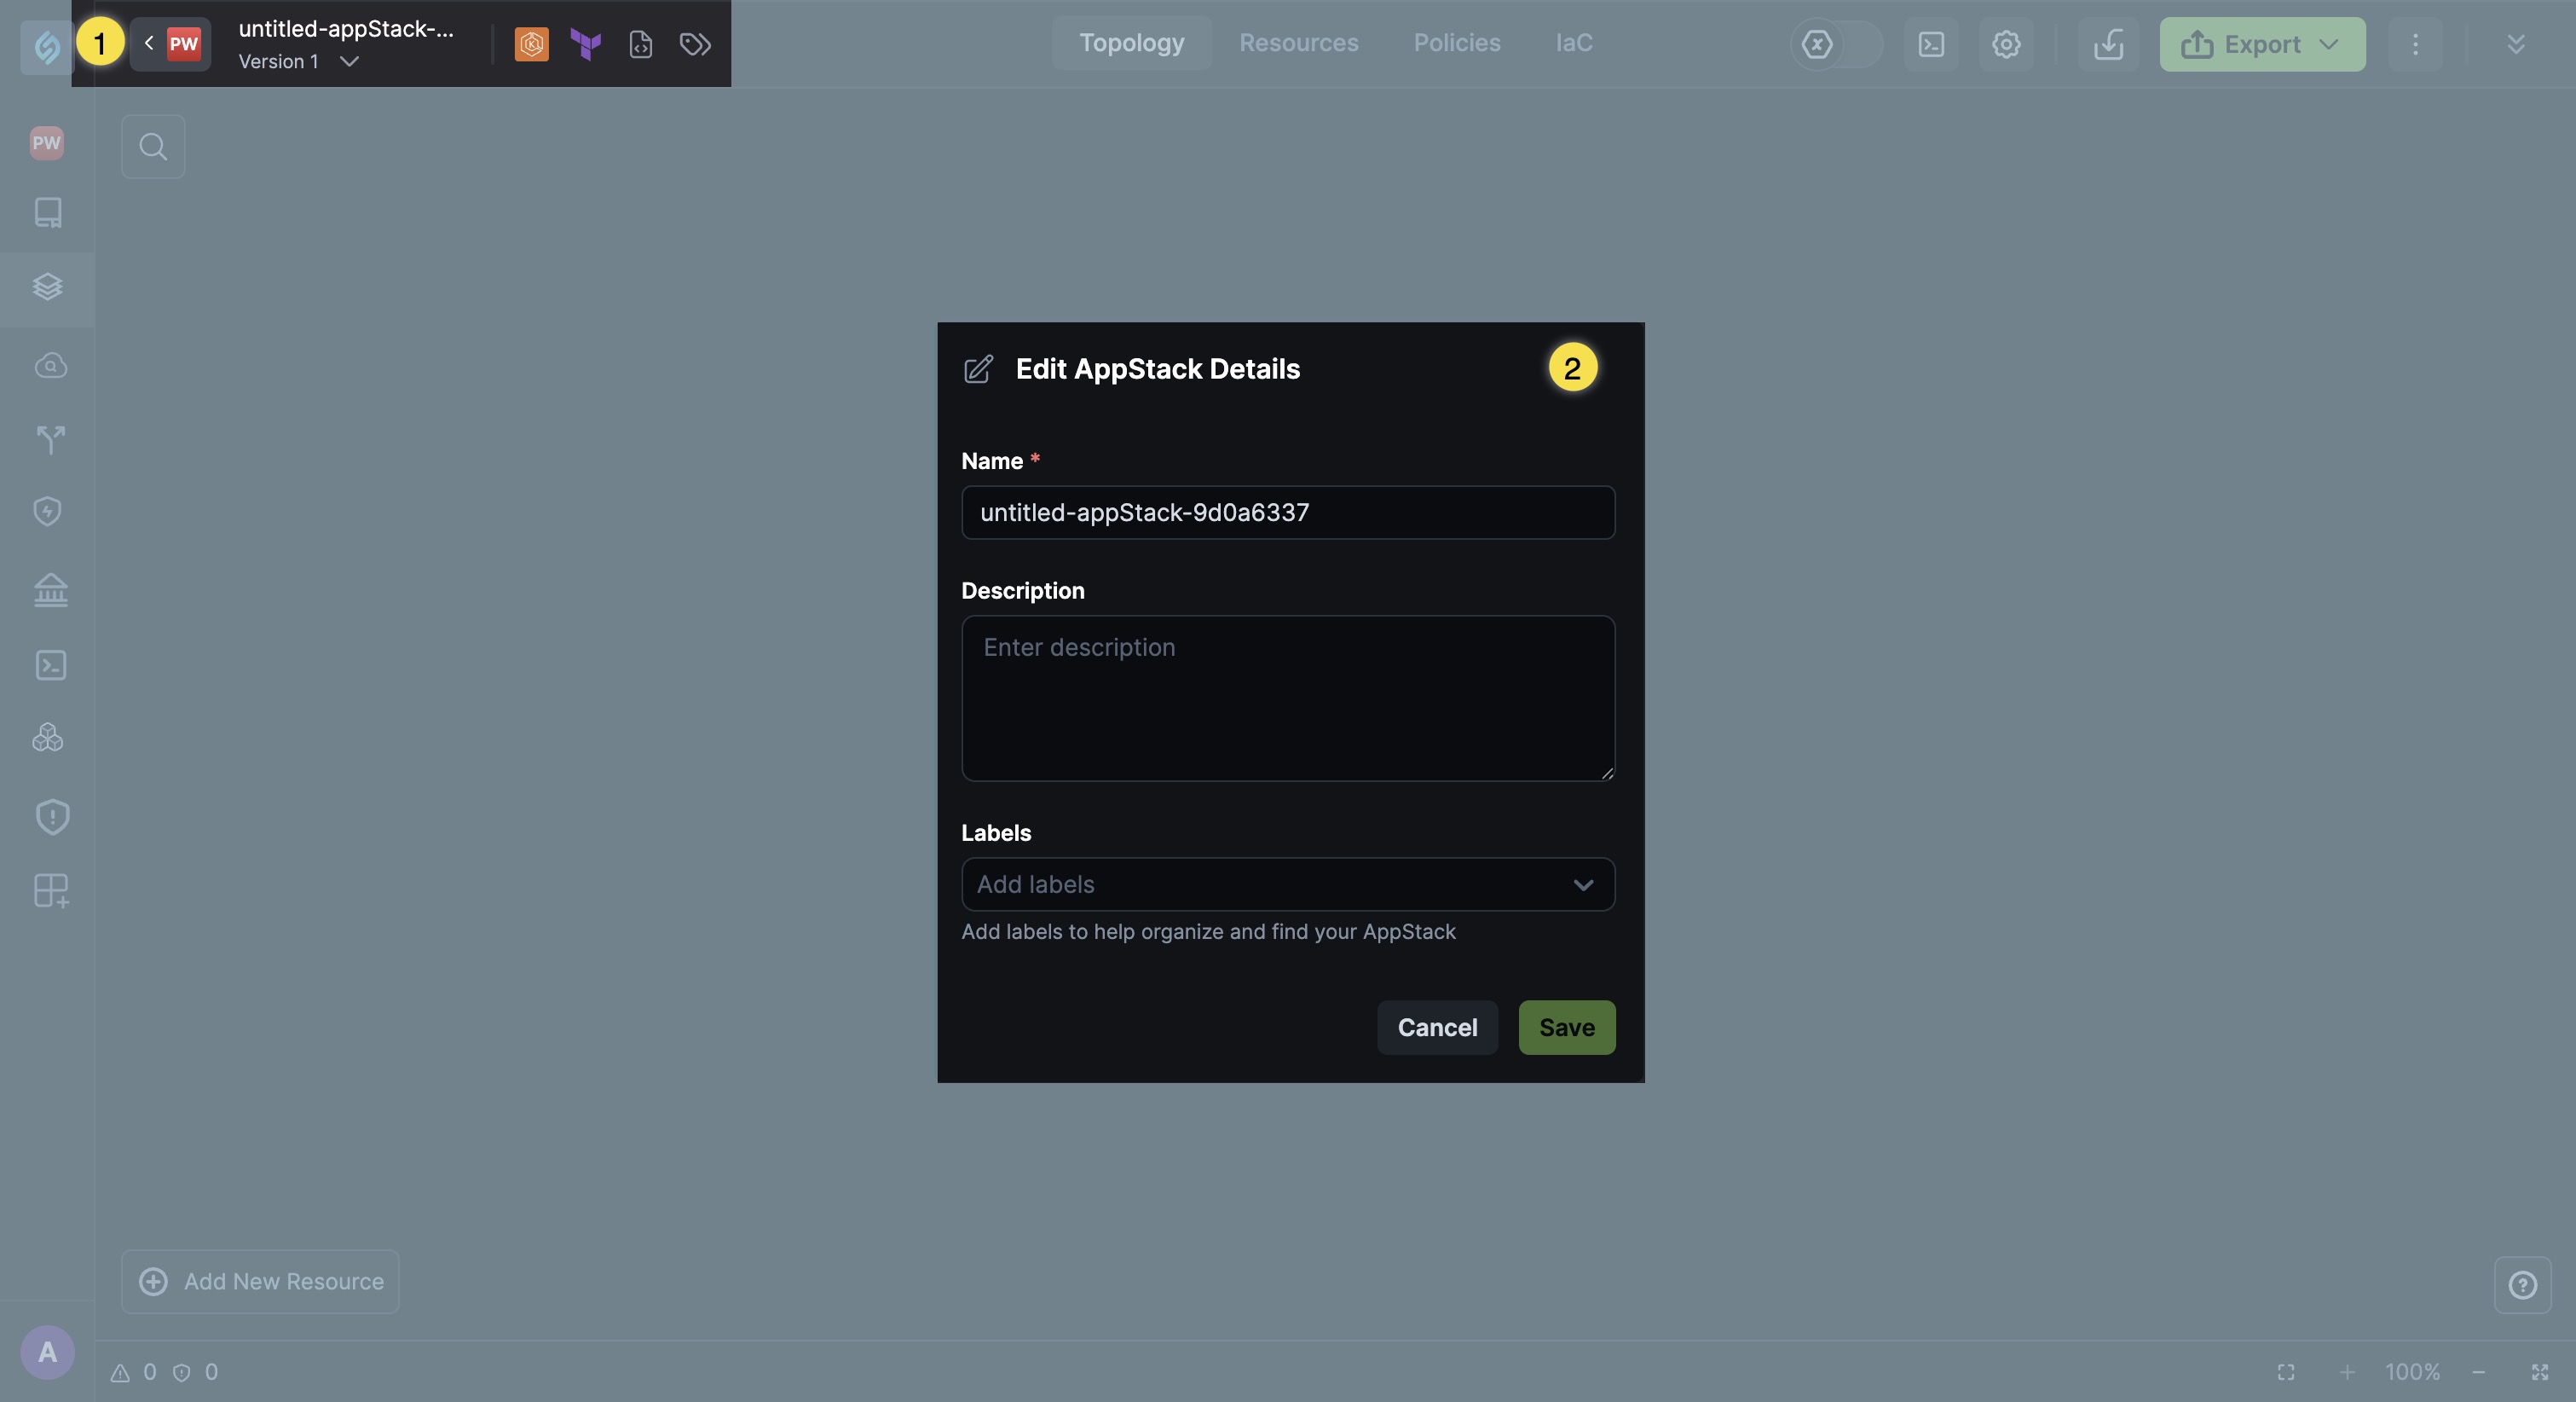Zoom out with the minus icon
The image size is (2576, 1402).
[2478, 1372]
